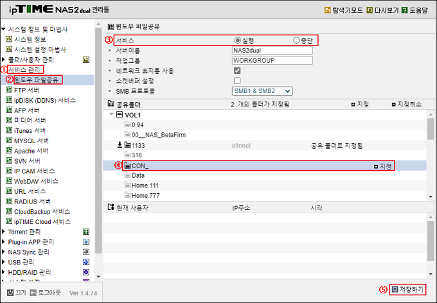Click the Torrent 관리 section icon
The height and width of the screenshot is (303, 437).
pyautogui.click(x=86, y=232)
